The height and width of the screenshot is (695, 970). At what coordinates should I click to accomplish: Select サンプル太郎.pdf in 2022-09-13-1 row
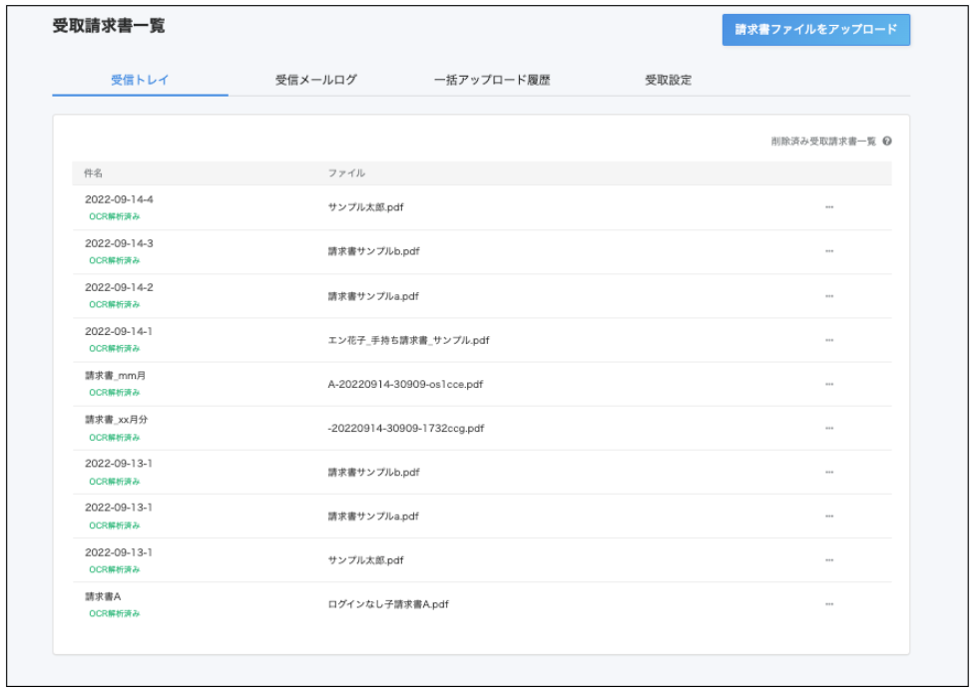click(x=365, y=560)
